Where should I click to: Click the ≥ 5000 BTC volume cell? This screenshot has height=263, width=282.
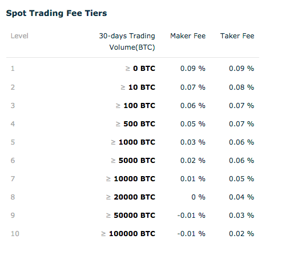tap(133, 161)
